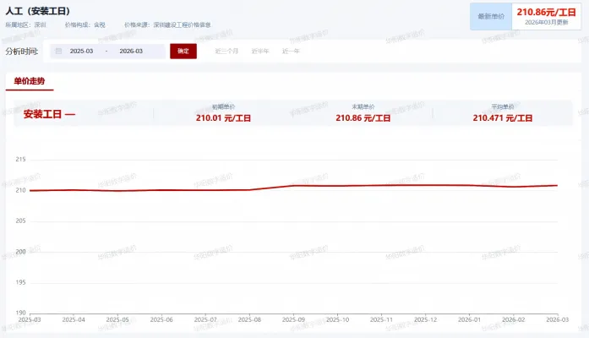Click the 200 y-axis label
The height and width of the screenshot is (338, 589).
(20, 252)
